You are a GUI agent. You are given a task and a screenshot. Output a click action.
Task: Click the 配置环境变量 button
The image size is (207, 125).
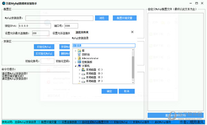tap(125, 18)
